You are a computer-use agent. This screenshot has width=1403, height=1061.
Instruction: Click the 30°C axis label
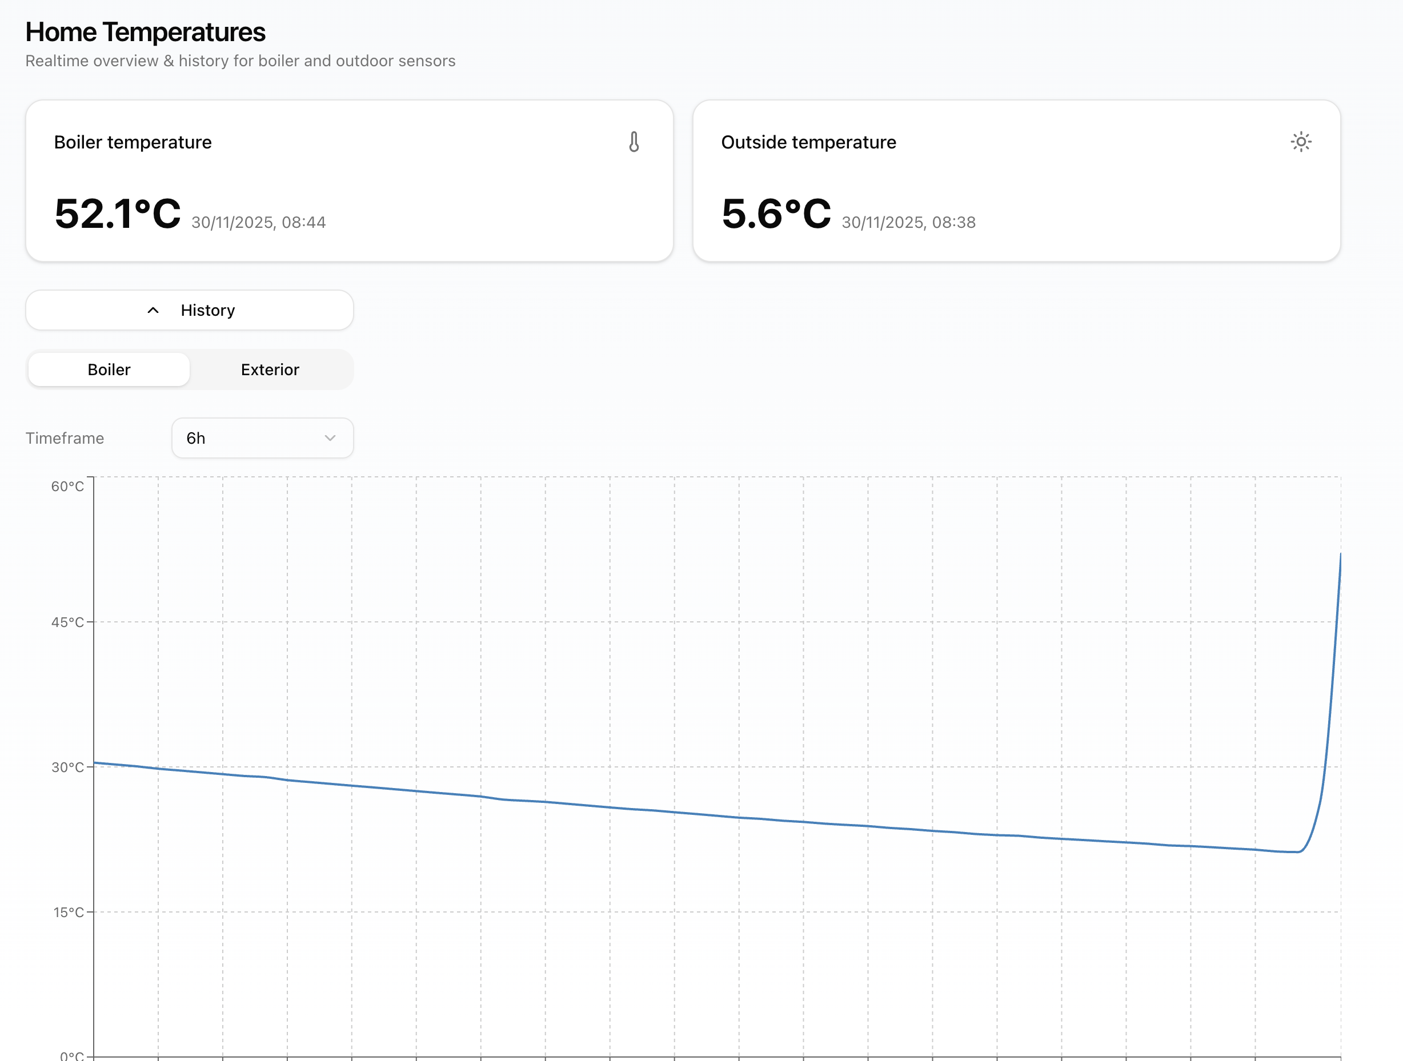pyautogui.click(x=67, y=767)
